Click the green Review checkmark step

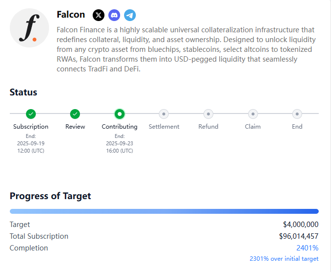75,114
